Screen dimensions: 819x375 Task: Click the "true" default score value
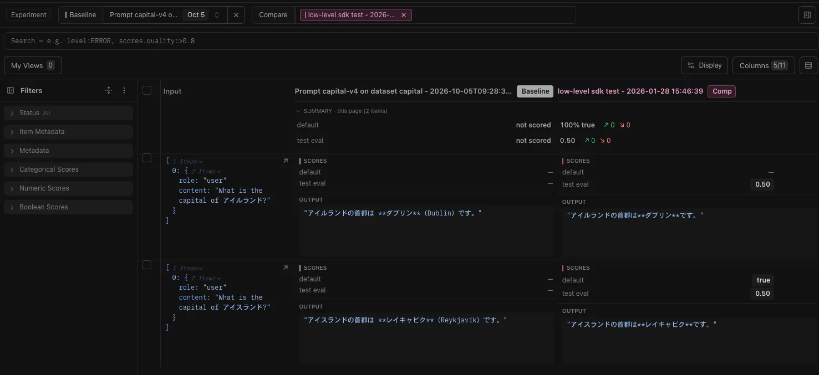[x=764, y=280]
